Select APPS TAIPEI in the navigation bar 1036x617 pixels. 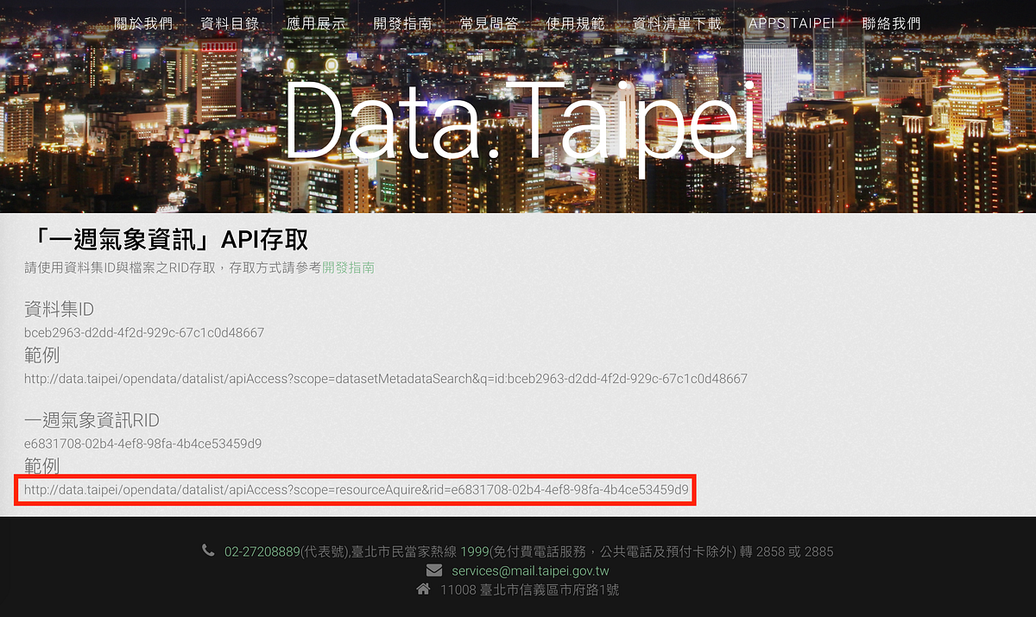[x=792, y=23]
